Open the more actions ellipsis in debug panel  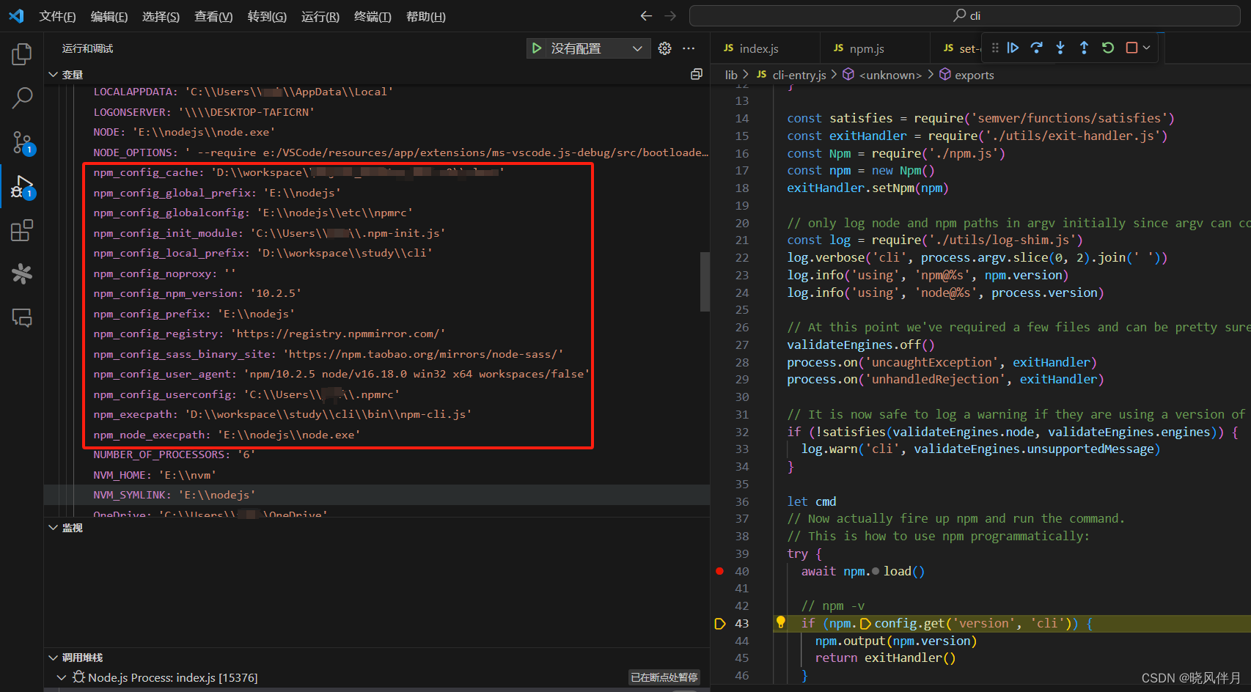(x=689, y=48)
